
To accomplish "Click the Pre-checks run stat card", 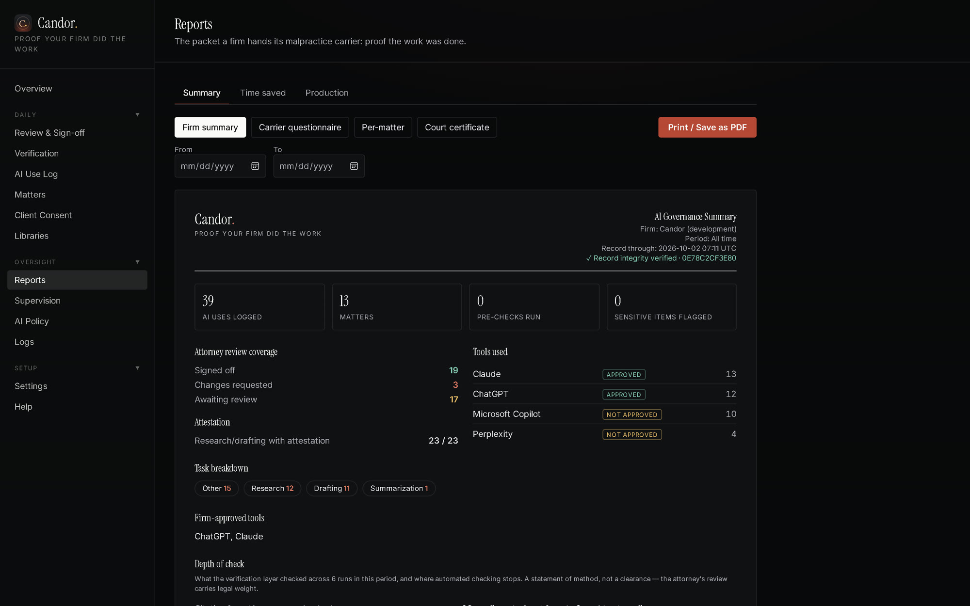I will [534, 307].
